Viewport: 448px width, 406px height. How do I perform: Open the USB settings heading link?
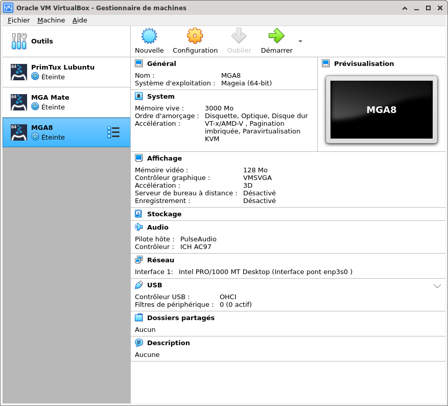click(x=155, y=285)
